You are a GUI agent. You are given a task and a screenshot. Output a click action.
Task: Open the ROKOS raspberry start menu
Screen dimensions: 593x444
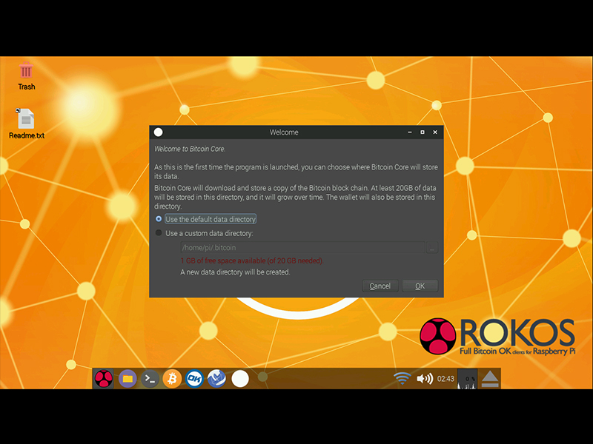103,379
